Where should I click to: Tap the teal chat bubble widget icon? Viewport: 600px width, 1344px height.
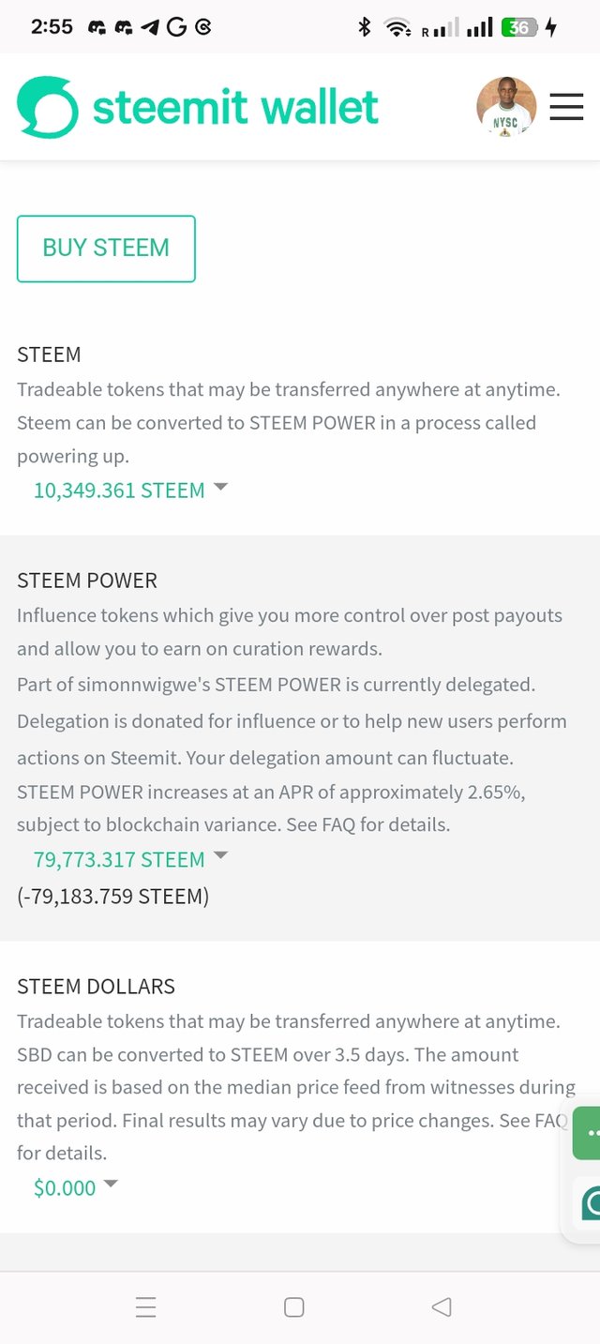pos(590,1202)
